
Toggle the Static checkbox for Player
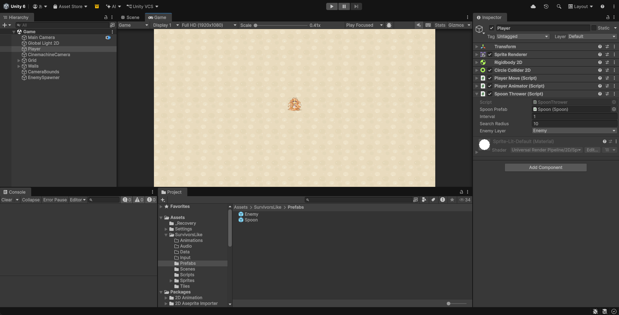[x=594, y=28]
